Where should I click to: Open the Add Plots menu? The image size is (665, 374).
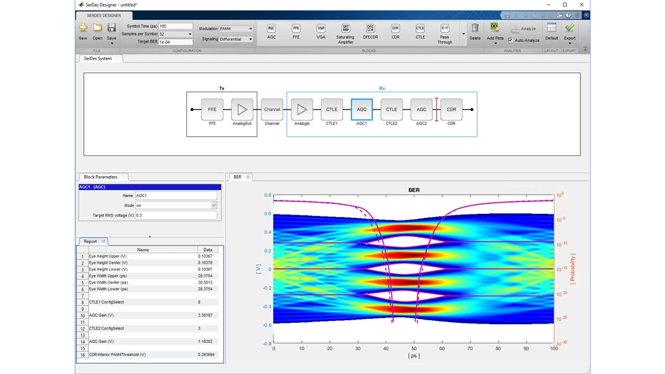[495, 33]
